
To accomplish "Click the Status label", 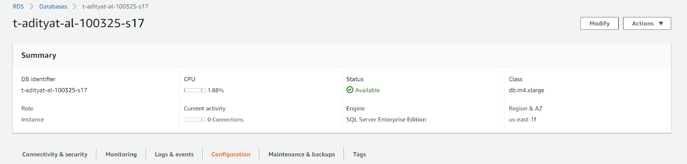I will click(x=355, y=79).
